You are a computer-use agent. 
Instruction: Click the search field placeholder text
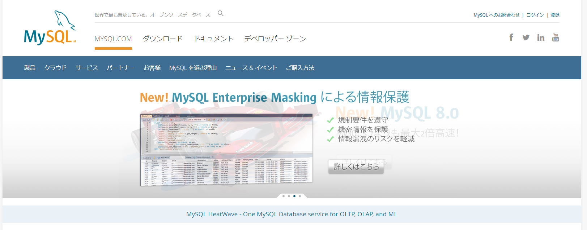[153, 15]
